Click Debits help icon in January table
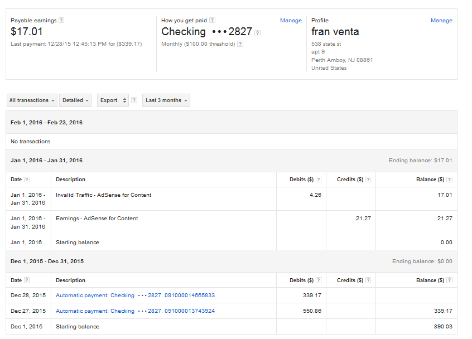472x339 pixels. click(x=319, y=180)
